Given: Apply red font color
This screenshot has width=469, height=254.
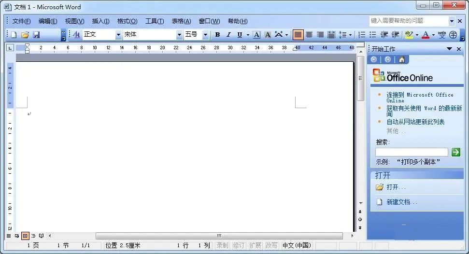Looking at the screenshot, I should tap(426, 35).
